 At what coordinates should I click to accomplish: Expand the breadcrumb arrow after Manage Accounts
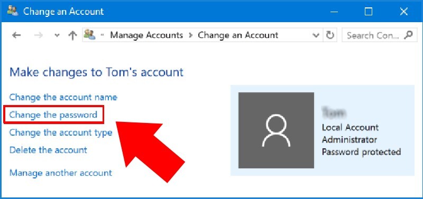tap(191, 35)
